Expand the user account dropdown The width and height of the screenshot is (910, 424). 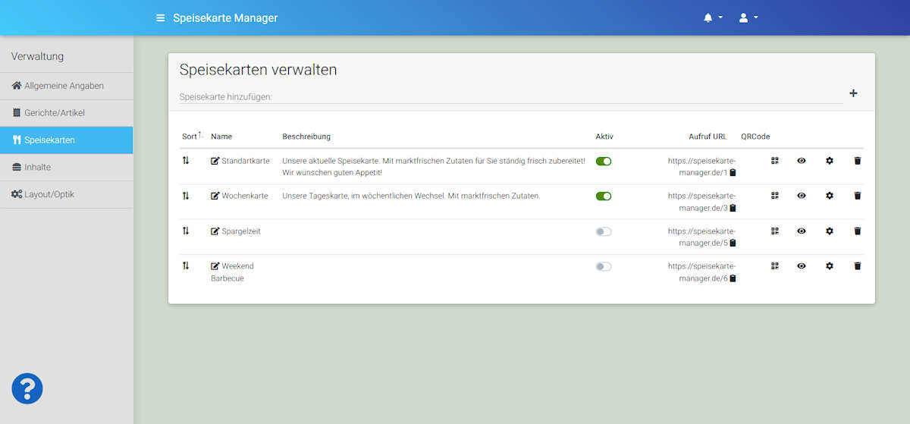748,17
